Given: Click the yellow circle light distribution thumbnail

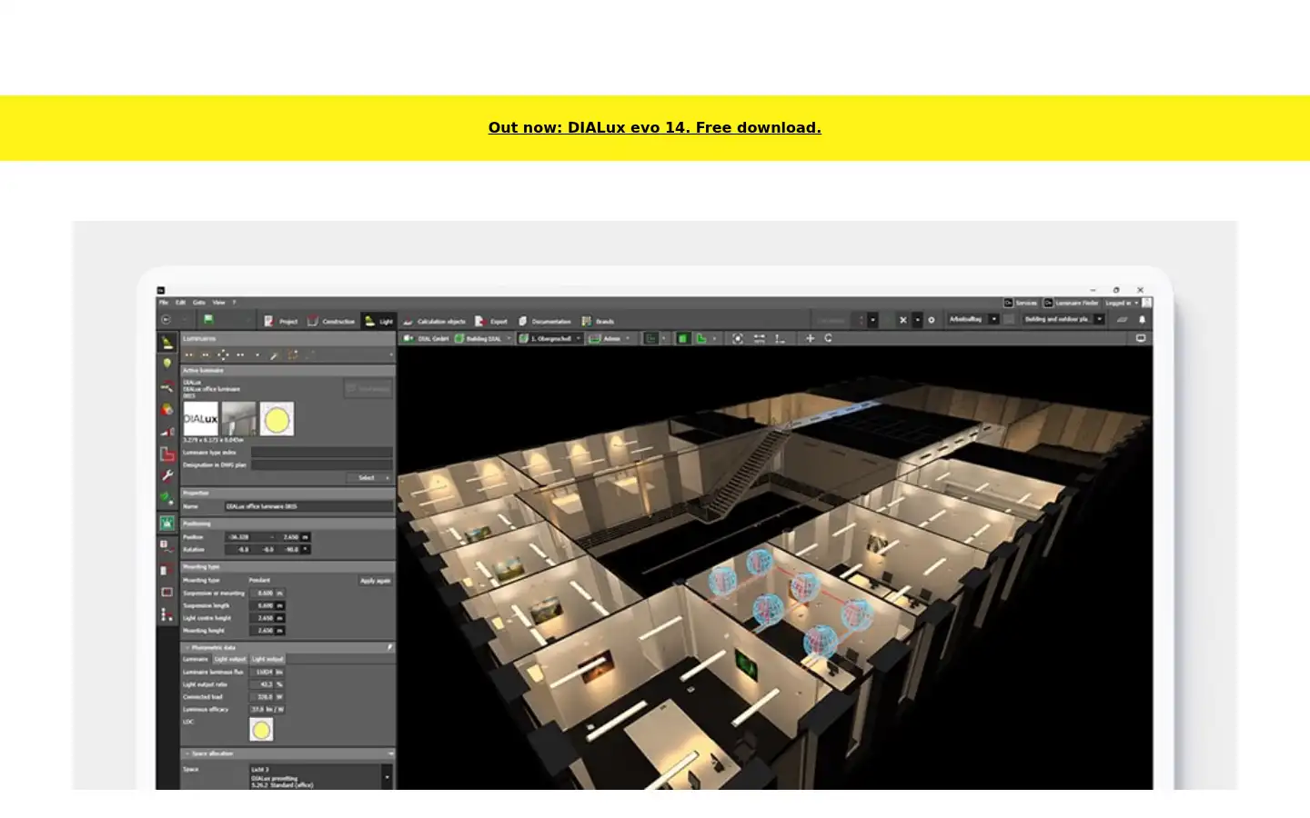Looking at the screenshot, I should 277,419.
